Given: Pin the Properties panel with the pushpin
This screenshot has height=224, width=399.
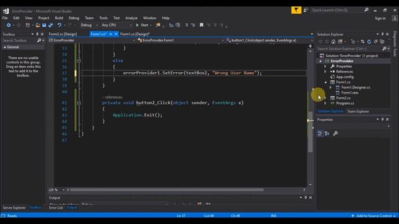Looking at the screenshot, I should click(x=382, y=119).
